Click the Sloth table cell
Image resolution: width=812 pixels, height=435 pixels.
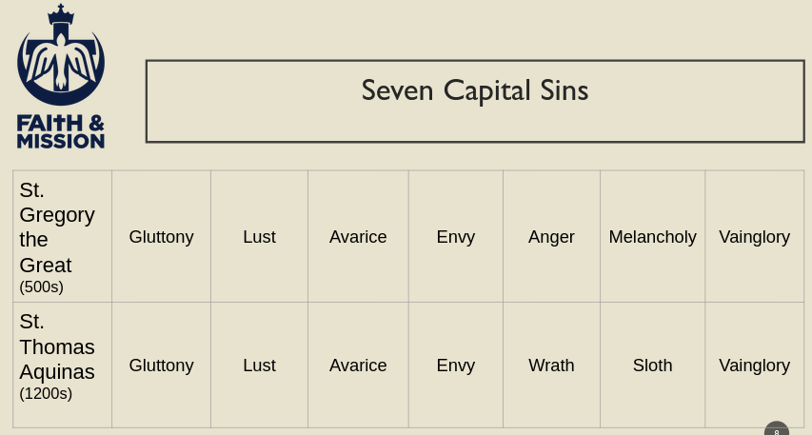pos(652,366)
